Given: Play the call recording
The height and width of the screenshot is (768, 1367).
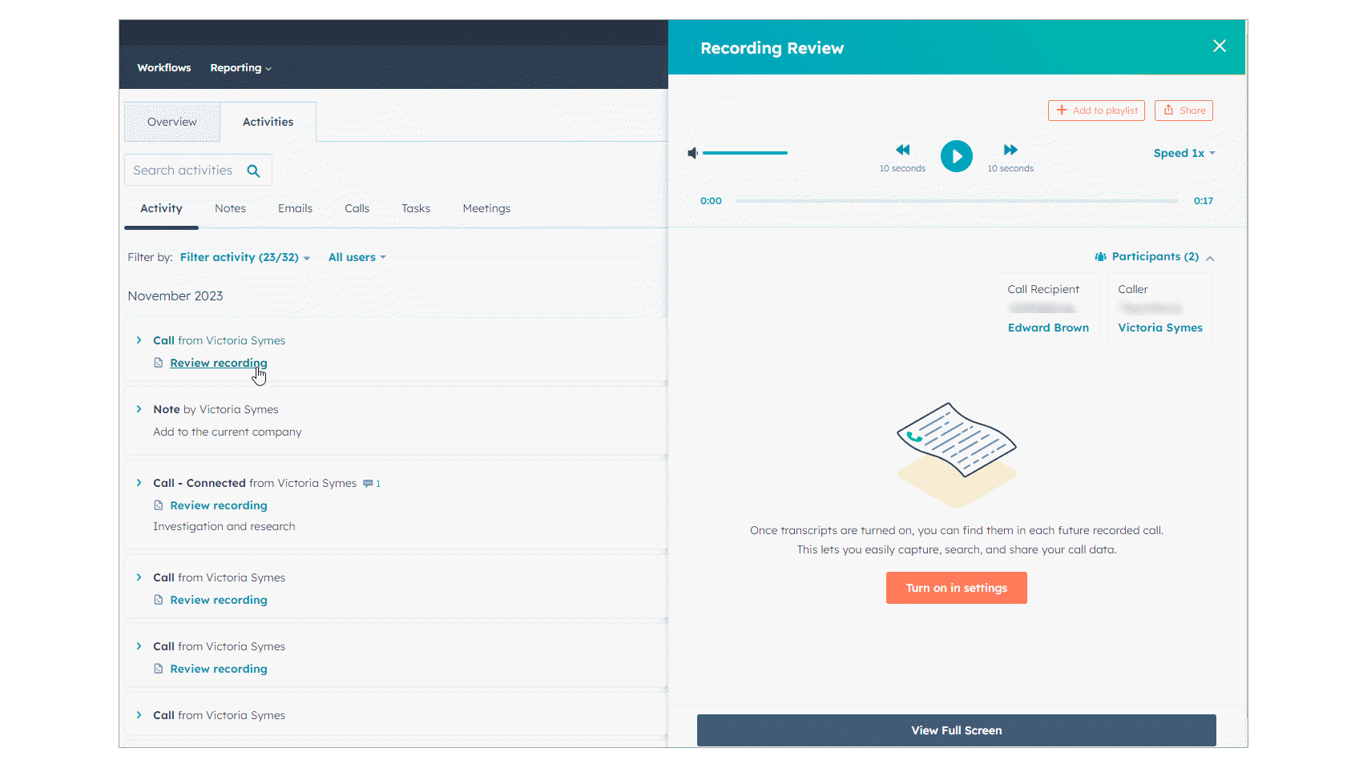Looking at the screenshot, I should coord(956,156).
